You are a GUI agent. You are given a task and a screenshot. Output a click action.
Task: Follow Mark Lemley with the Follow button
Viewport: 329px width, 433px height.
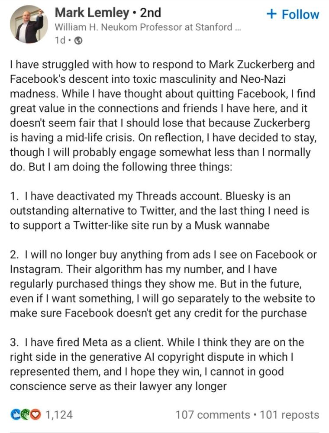pos(293,14)
